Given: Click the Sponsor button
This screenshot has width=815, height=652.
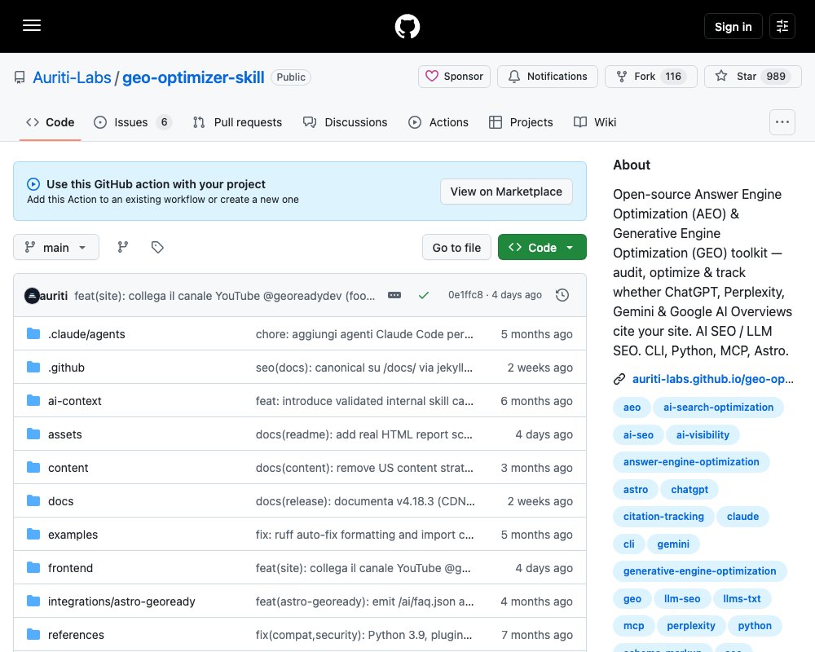Looking at the screenshot, I should tap(454, 77).
